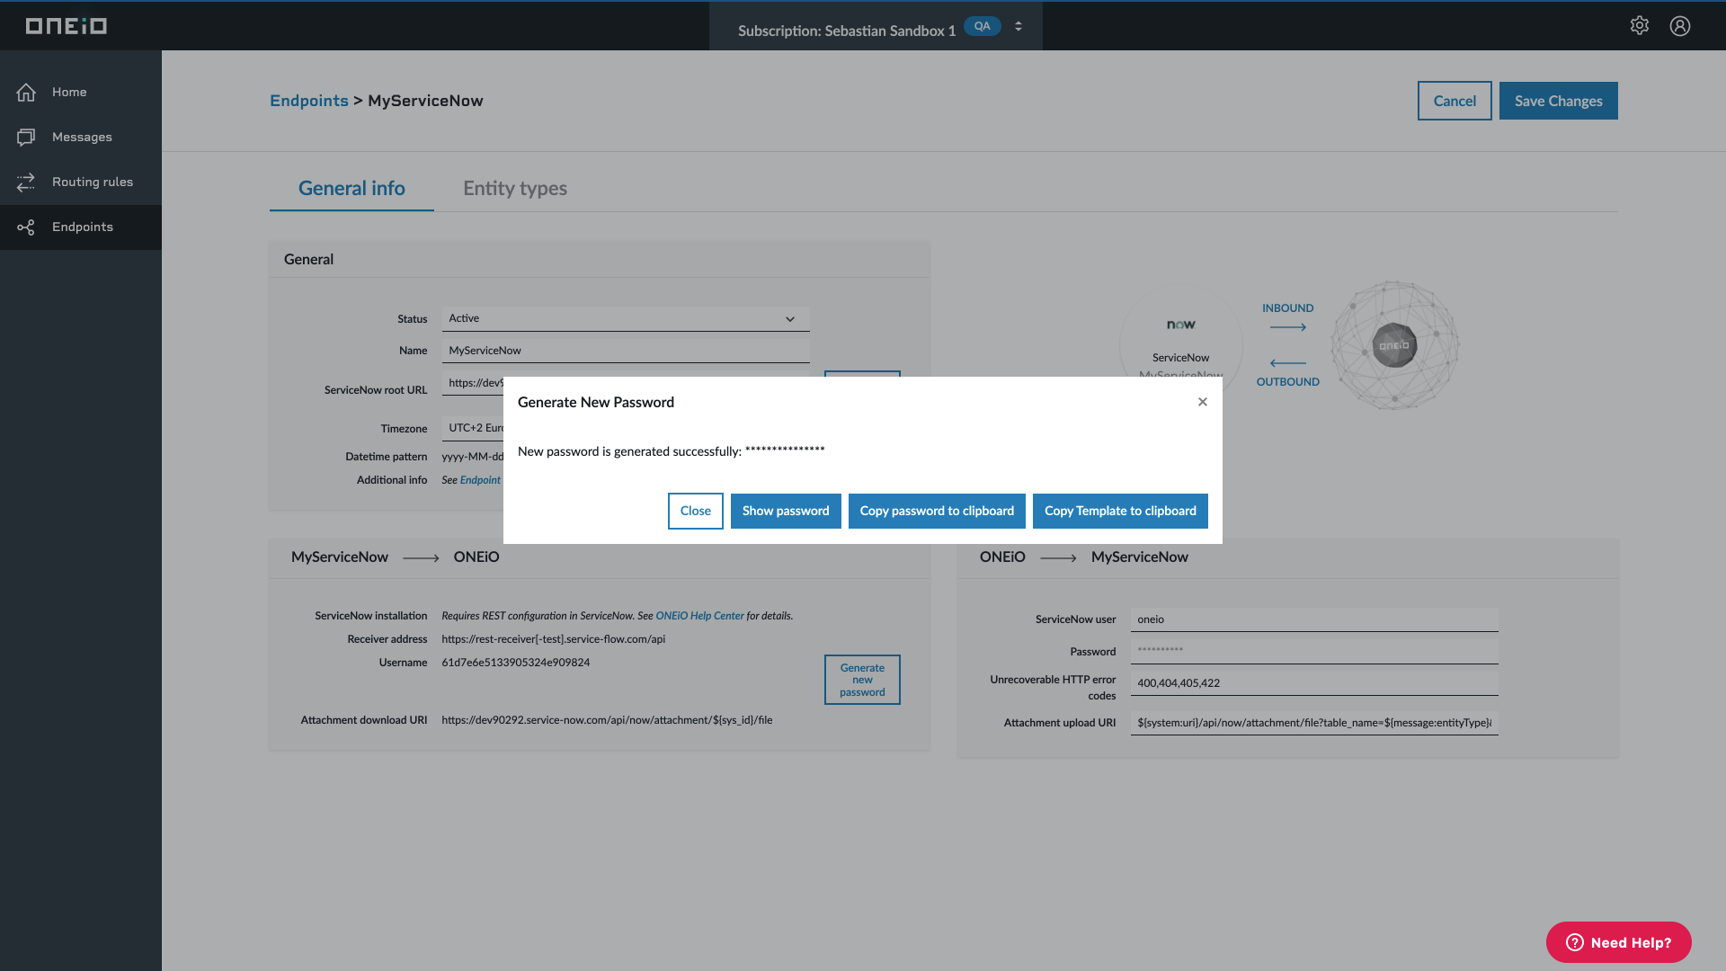Click the Endpoint additional info link
The image size is (1726, 971).
[480, 480]
